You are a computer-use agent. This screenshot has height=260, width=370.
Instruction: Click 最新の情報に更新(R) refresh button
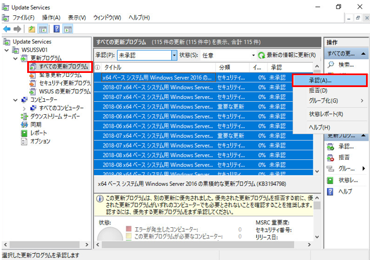pyautogui.click(x=287, y=55)
